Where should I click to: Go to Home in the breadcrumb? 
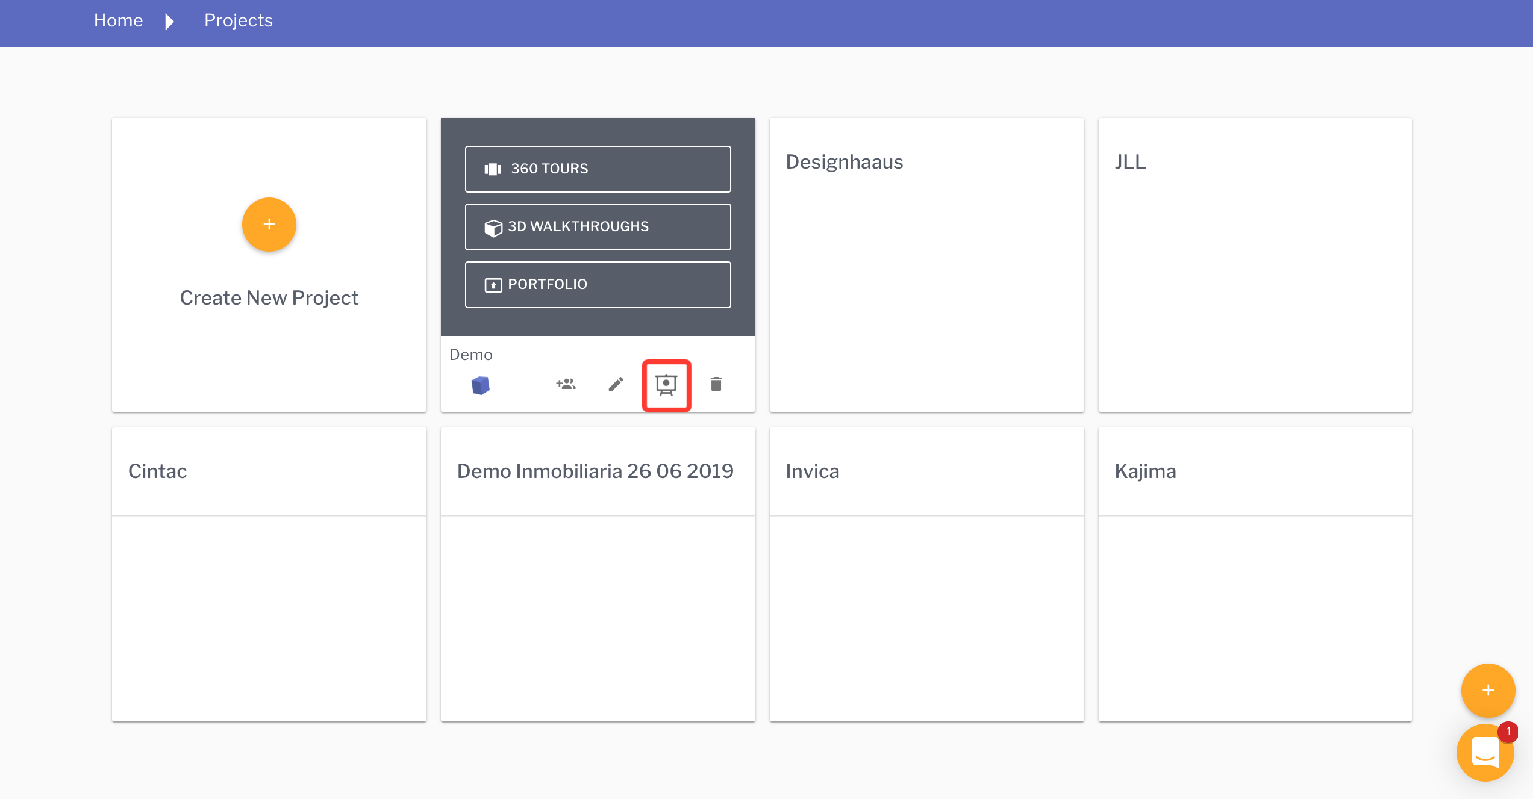click(118, 21)
